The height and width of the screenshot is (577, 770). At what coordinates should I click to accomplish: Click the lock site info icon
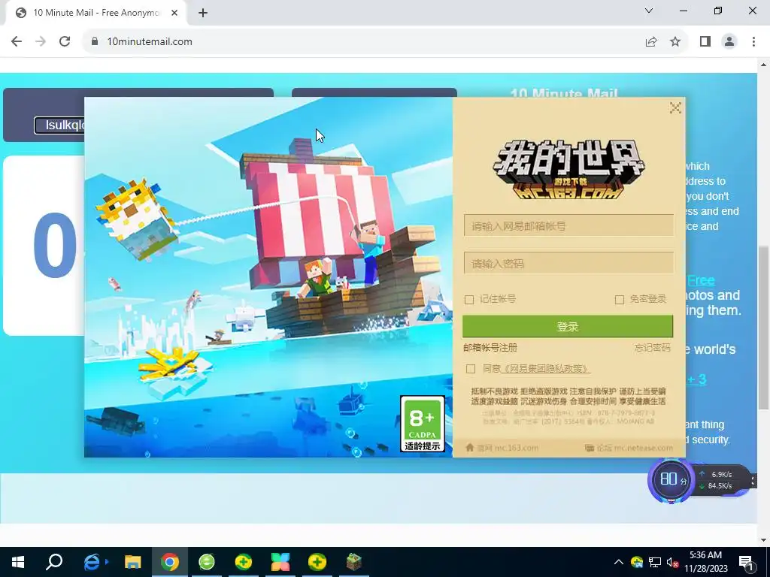click(x=95, y=41)
